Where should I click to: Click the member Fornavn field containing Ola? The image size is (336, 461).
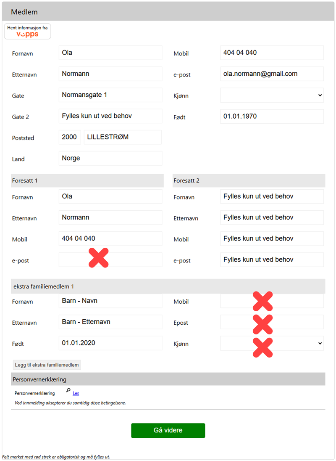(x=110, y=53)
